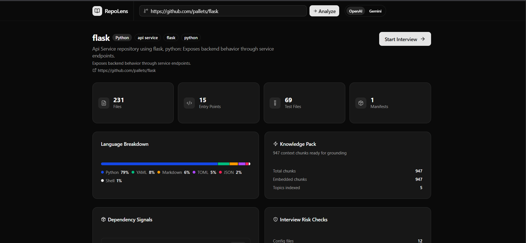526x243 pixels.
Task: Click the Config files row label
Action: (x=283, y=241)
